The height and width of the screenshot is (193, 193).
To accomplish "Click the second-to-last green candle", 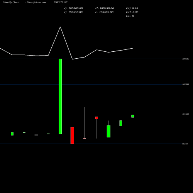I will [x=120, y=123].
